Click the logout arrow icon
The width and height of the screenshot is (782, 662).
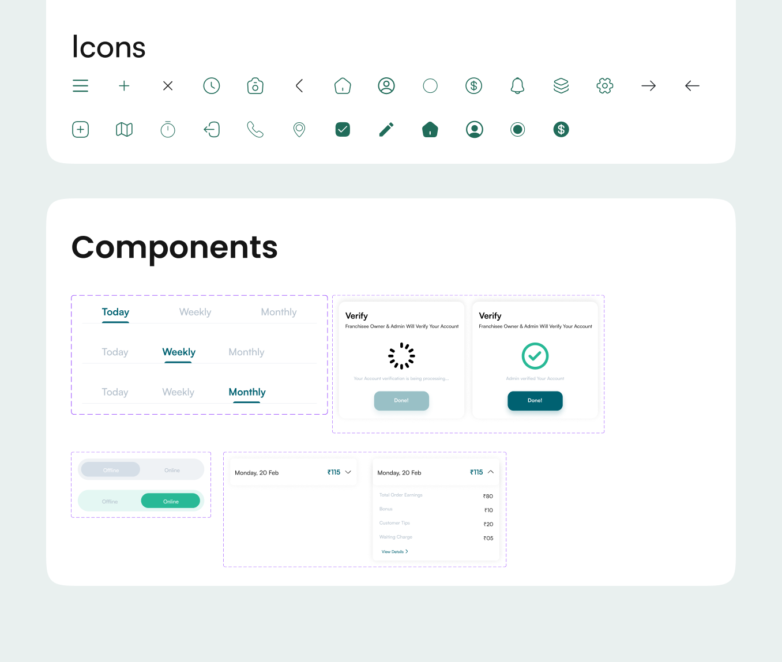tap(212, 130)
